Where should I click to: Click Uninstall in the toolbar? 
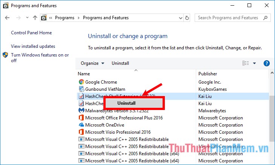pyautogui.click(x=120, y=63)
